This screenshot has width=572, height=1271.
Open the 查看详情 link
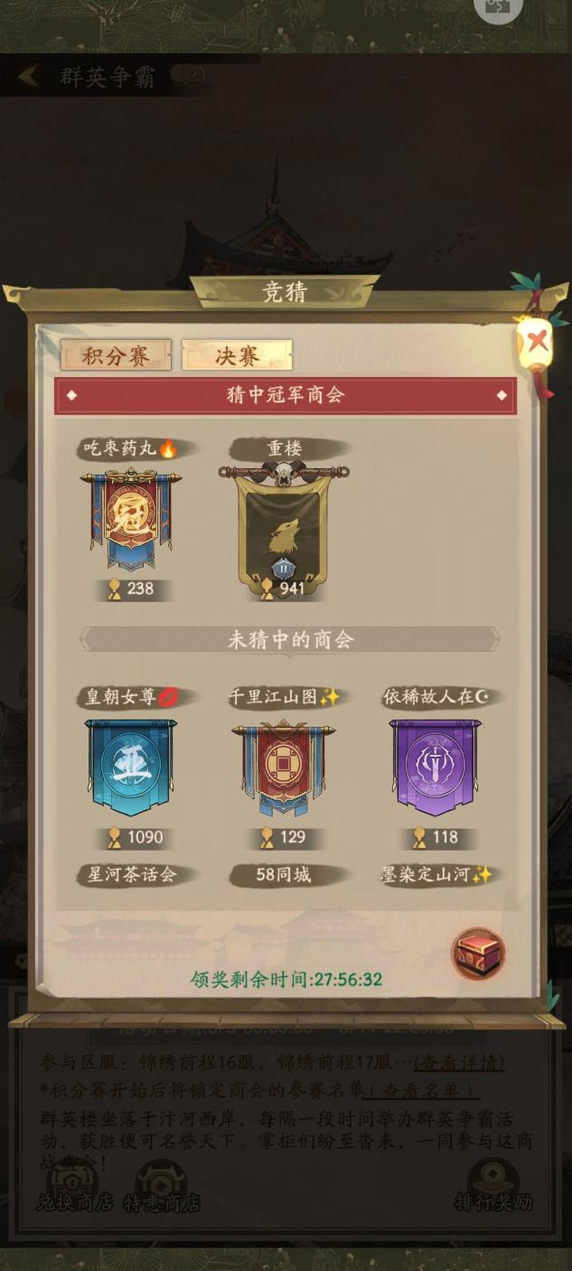click(x=459, y=1062)
